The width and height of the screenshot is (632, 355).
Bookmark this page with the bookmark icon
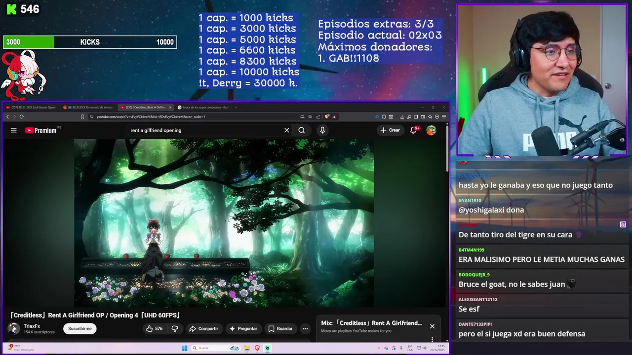(82, 116)
